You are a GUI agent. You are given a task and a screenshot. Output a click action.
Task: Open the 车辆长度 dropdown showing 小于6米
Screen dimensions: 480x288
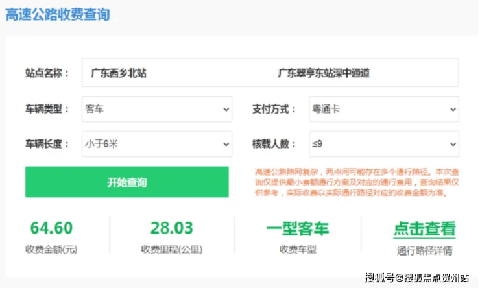pyautogui.click(x=157, y=144)
